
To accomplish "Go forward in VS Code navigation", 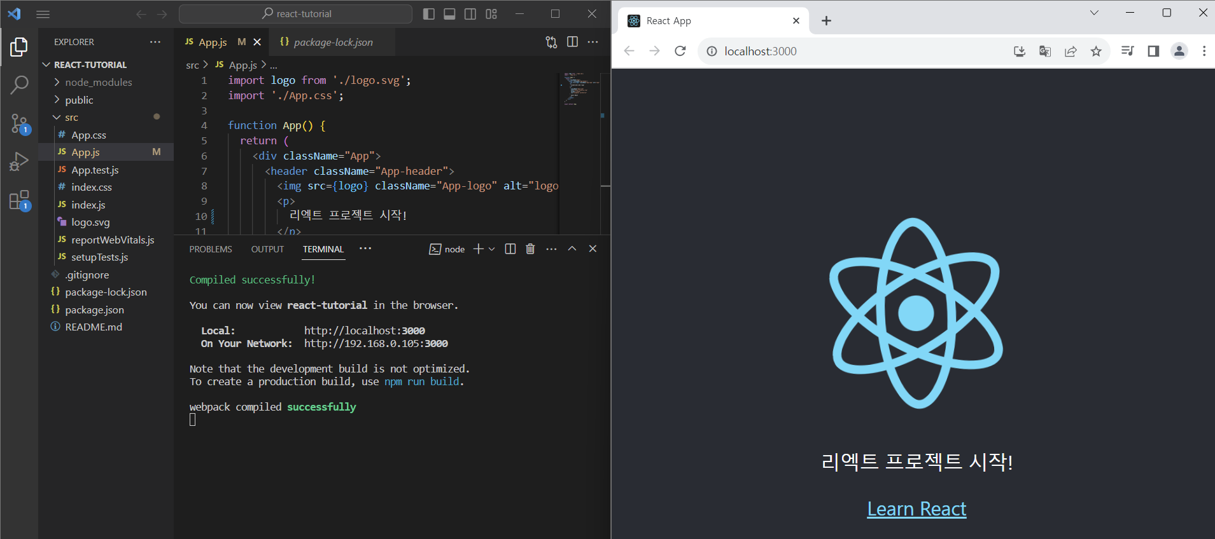I will pos(162,14).
